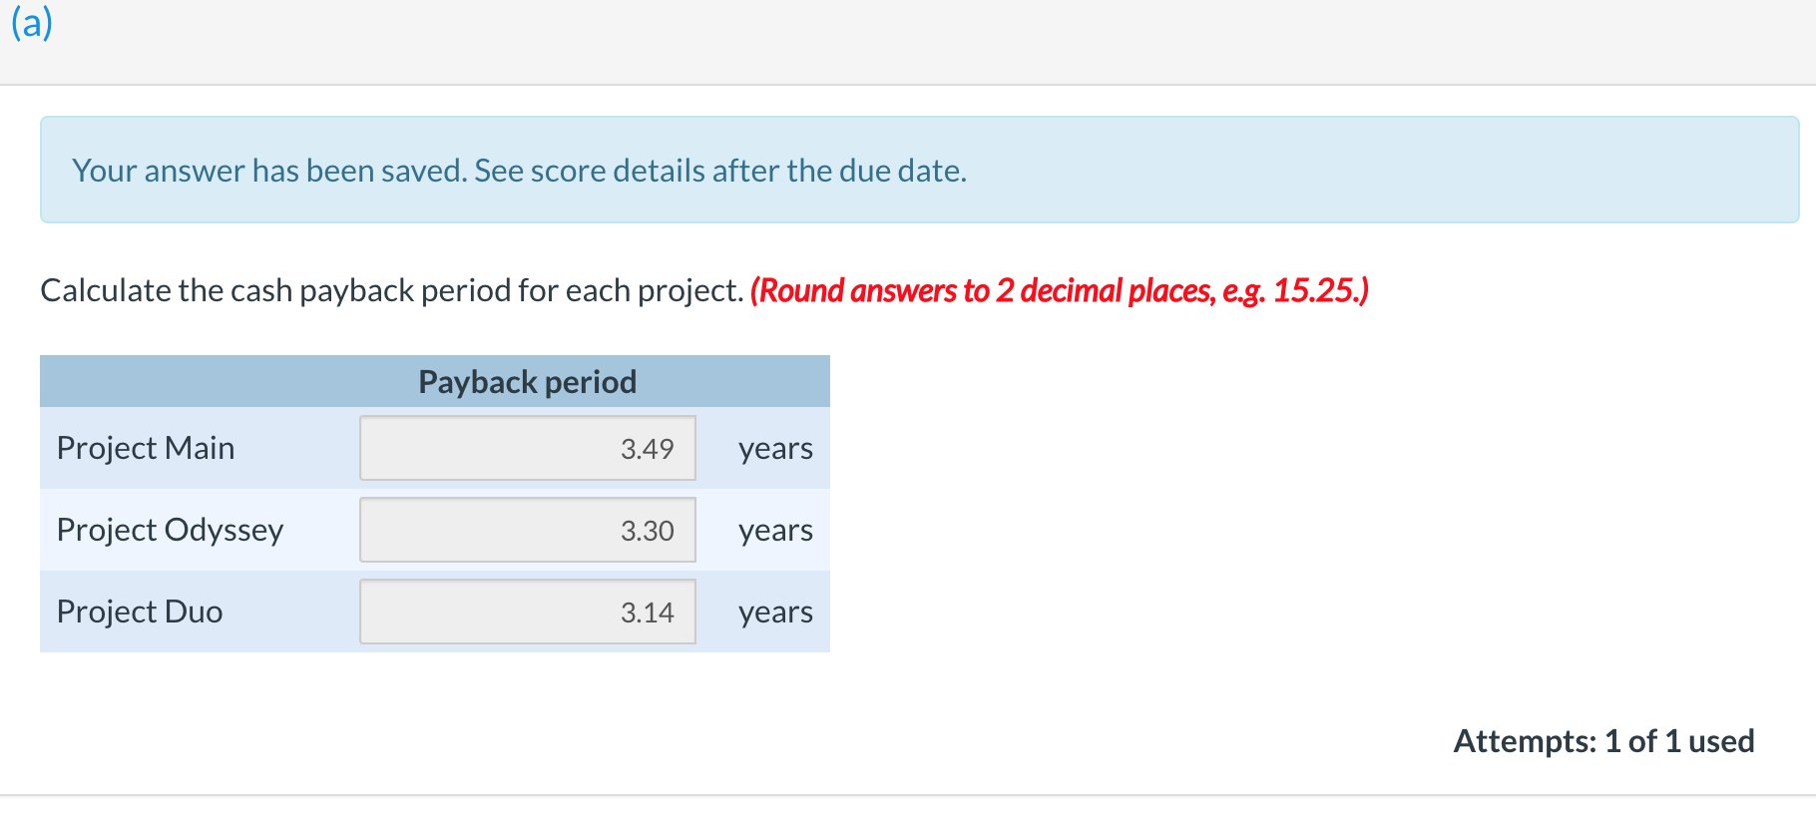This screenshot has width=1816, height=814.
Task: Click the years label next to Project Duo
Action: [774, 611]
